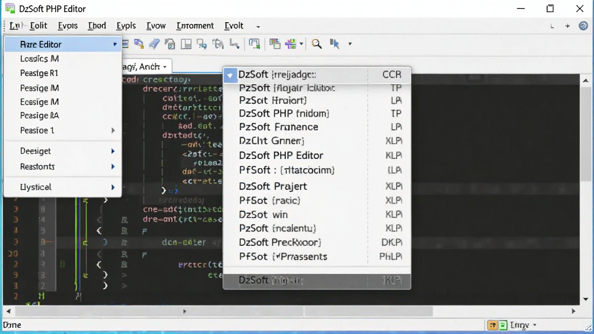Choose Peastge R1 menu entry
The height and width of the screenshot is (334, 594).
click(x=63, y=73)
